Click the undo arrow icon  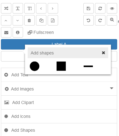click(89, 20)
